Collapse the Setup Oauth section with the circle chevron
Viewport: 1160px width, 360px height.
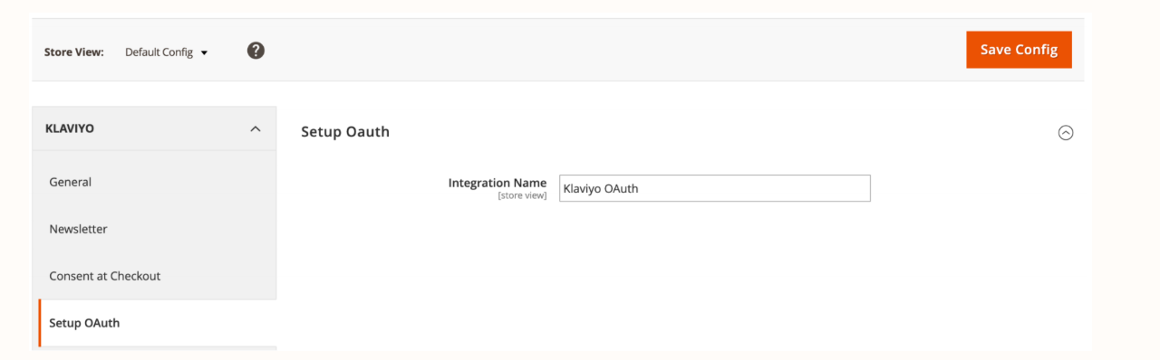[x=1066, y=132]
